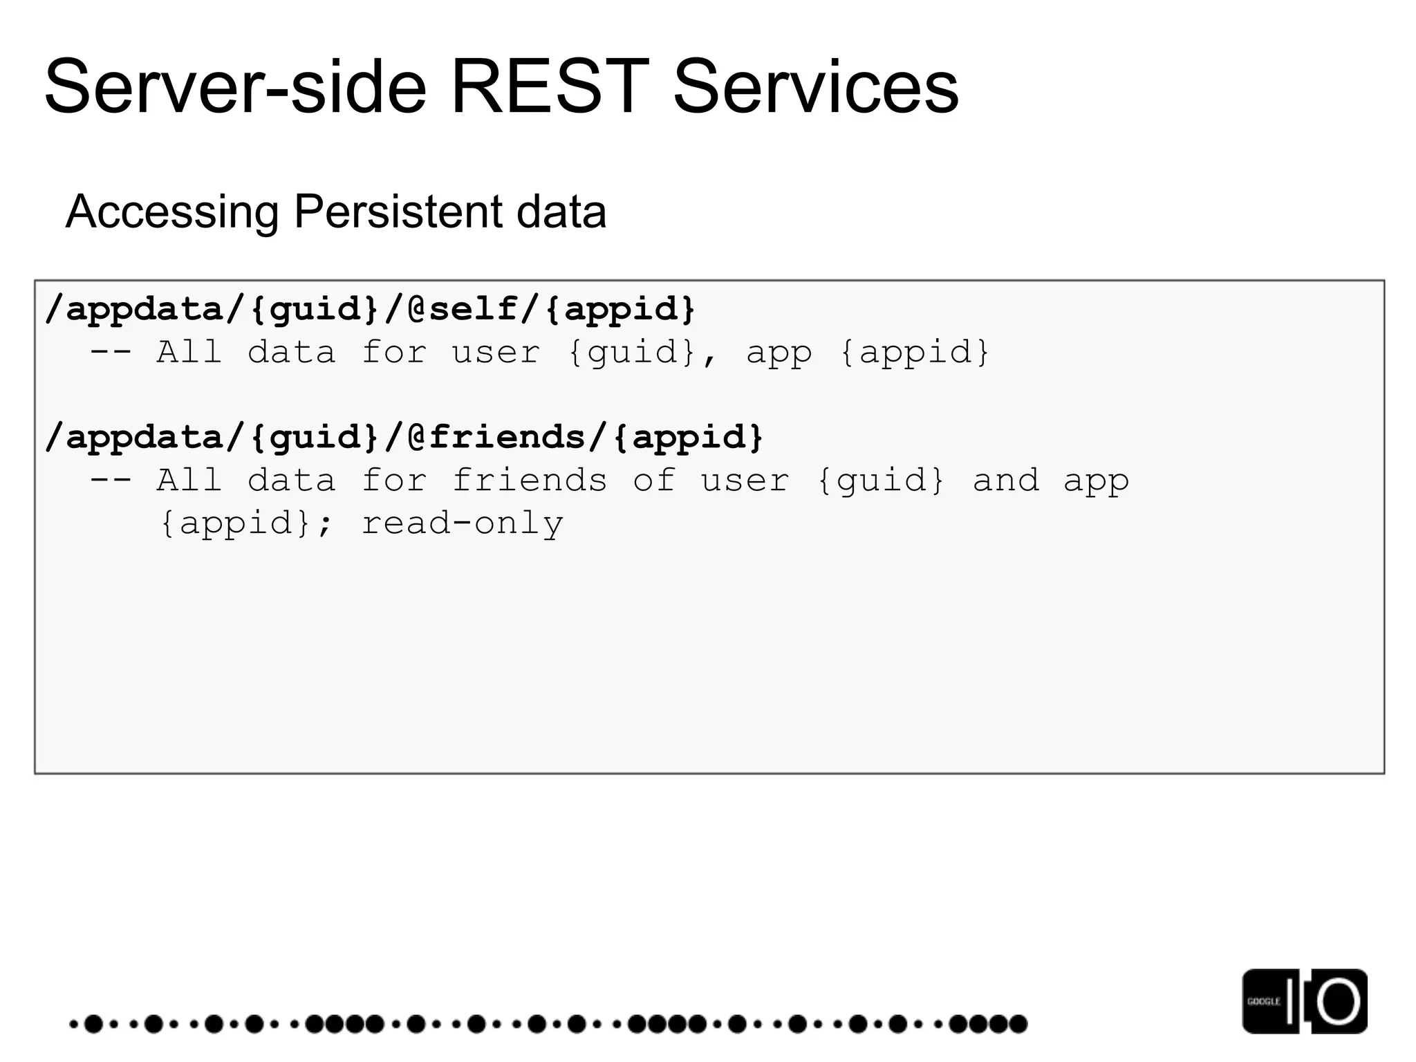The width and height of the screenshot is (1416, 1062).
Task: Click the Google I/O logo
Action: (x=1304, y=1001)
